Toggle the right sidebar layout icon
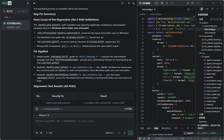The width and height of the screenshot is (224, 140). pyautogui.click(x=192, y=3)
